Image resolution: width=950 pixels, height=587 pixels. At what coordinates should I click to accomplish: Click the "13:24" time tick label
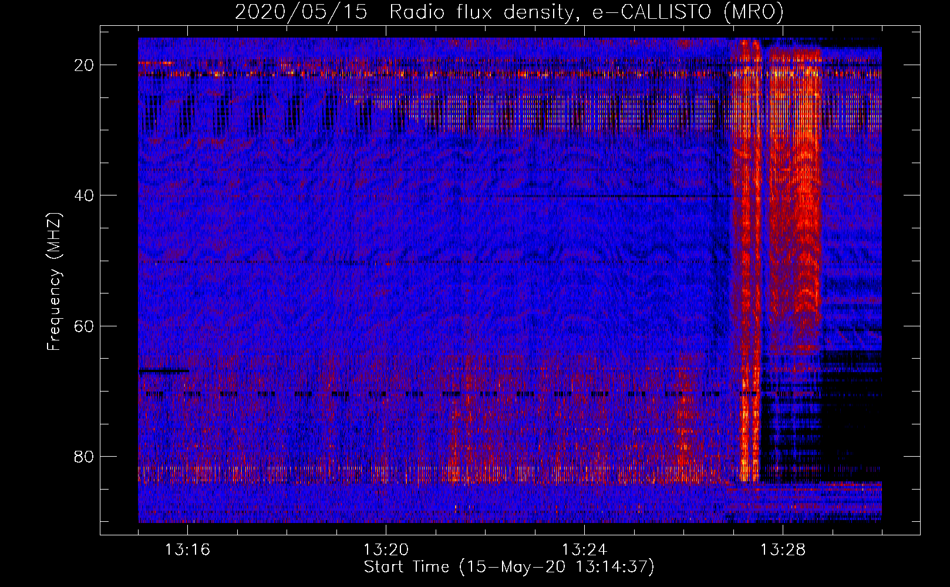pos(584,550)
